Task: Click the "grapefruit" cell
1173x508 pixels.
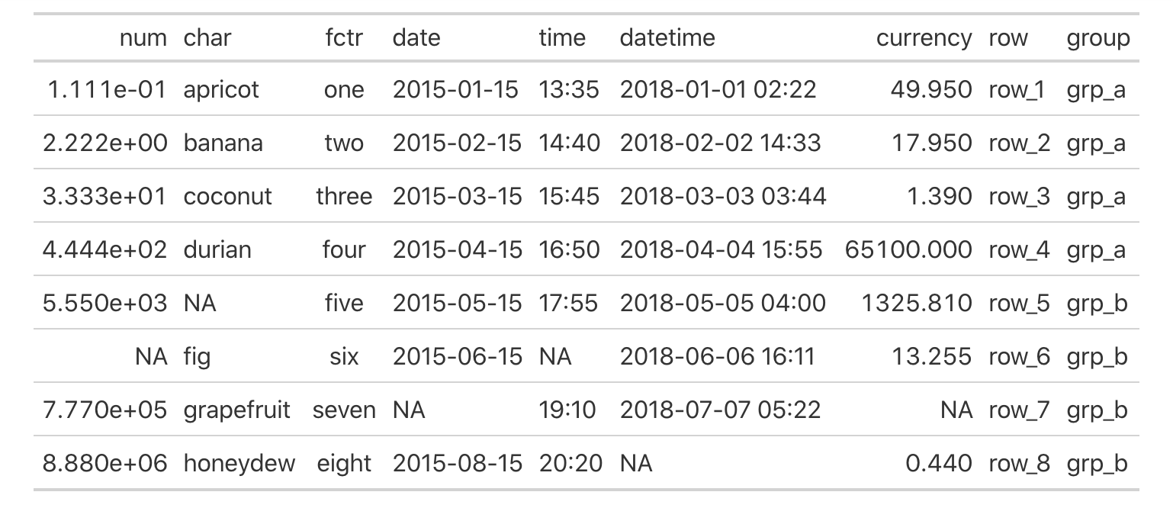Action: 236,410
